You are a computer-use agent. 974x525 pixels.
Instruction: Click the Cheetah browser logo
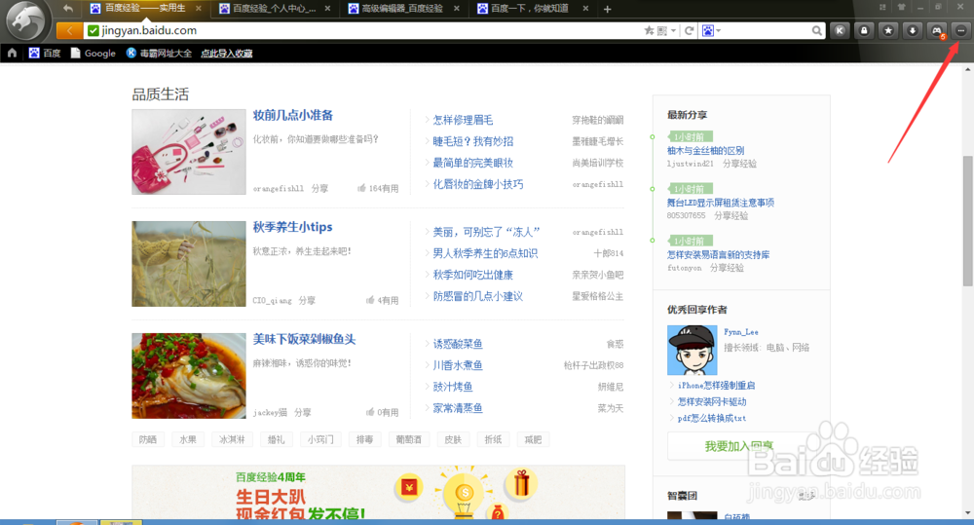(26, 20)
